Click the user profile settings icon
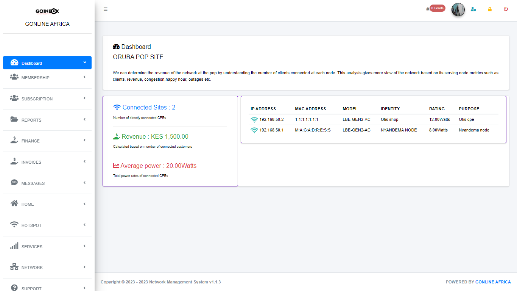Image resolution: width=517 pixels, height=291 pixels. click(x=473, y=9)
